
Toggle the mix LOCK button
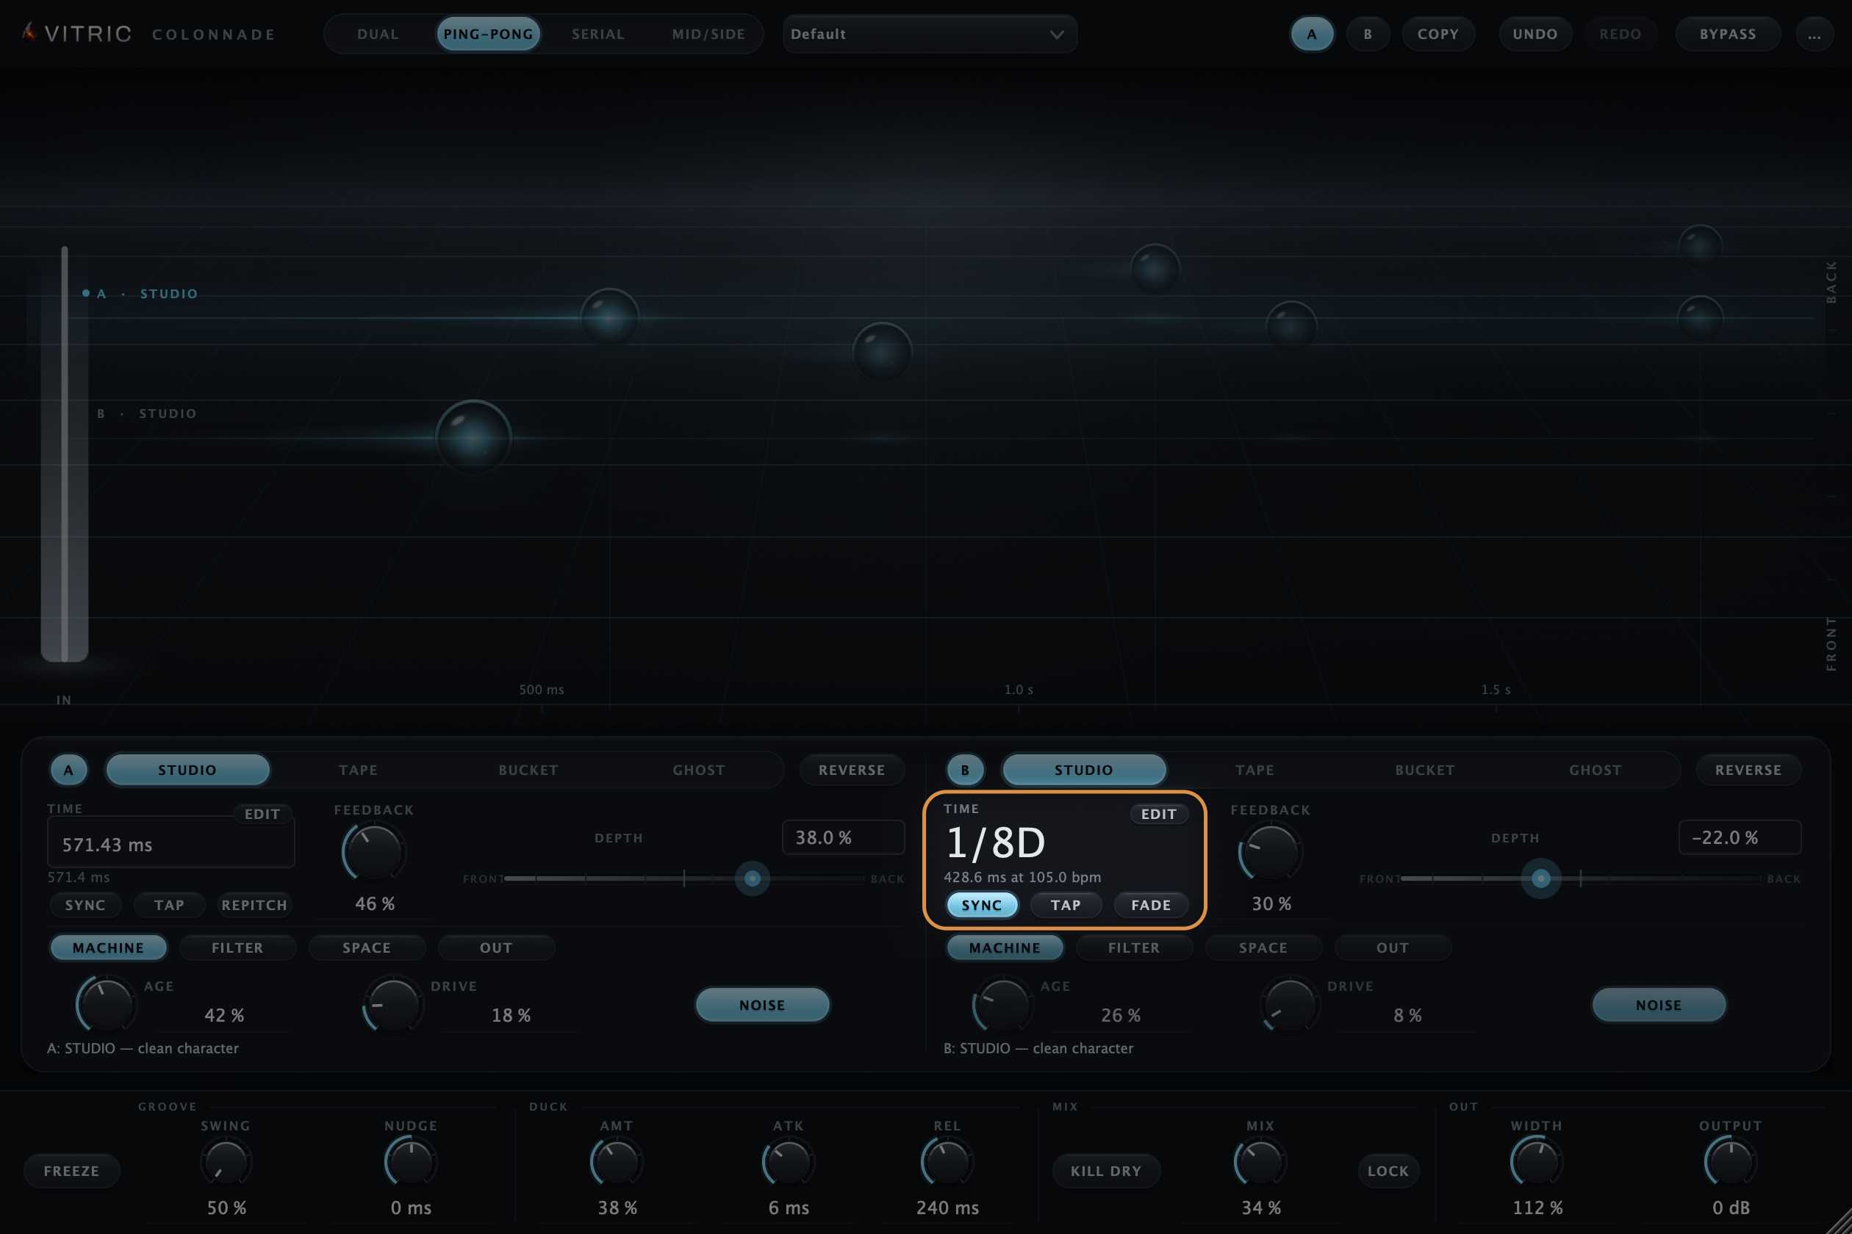coord(1388,1171)
